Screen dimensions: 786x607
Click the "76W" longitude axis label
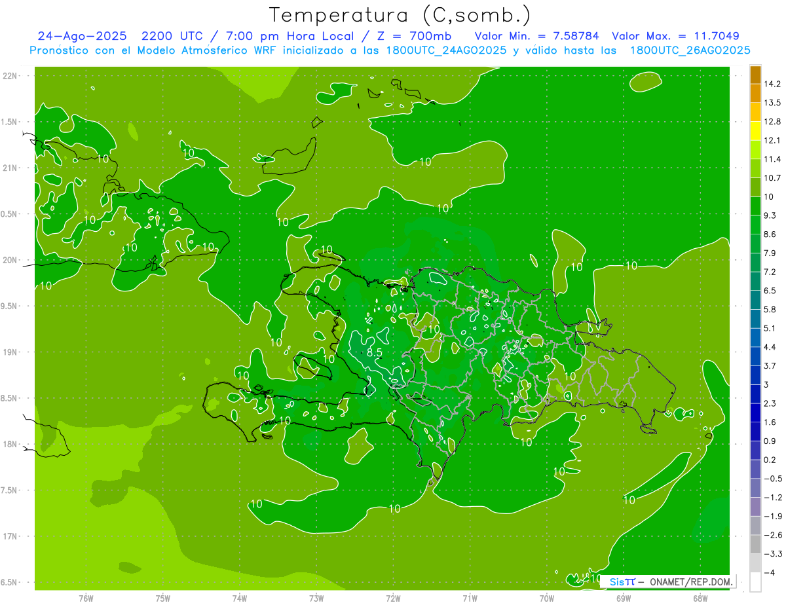click(86, 598)
